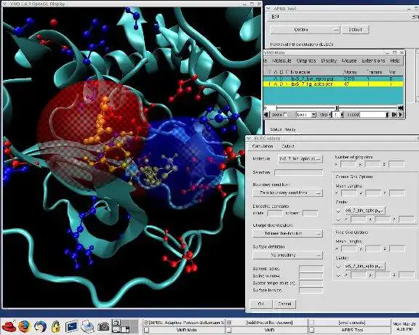Click Cancel in the ELEC values dialog
This screenshot has width=419, height=335.
pos(284,304)
